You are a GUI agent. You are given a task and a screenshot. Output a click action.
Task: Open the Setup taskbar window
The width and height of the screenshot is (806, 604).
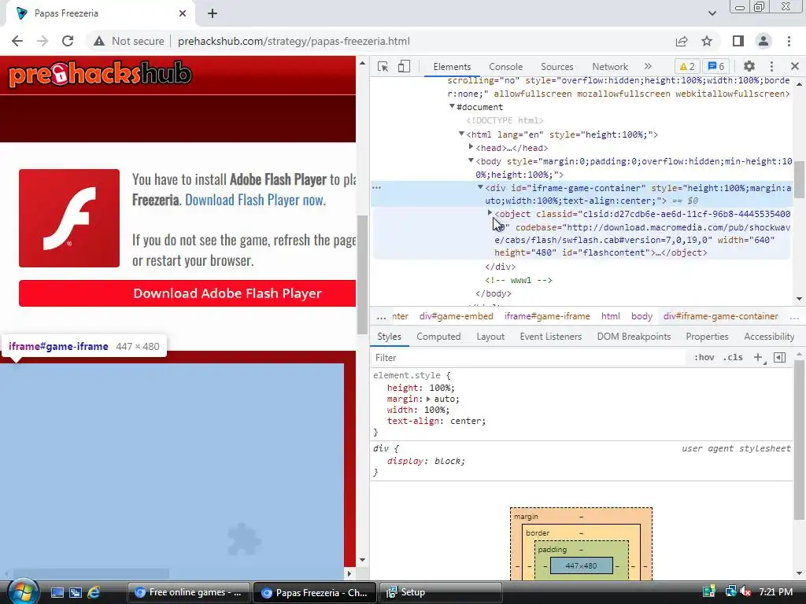(440, 592)
